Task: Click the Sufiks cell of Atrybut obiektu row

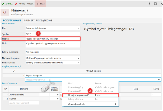Action: tap(156, 95)
